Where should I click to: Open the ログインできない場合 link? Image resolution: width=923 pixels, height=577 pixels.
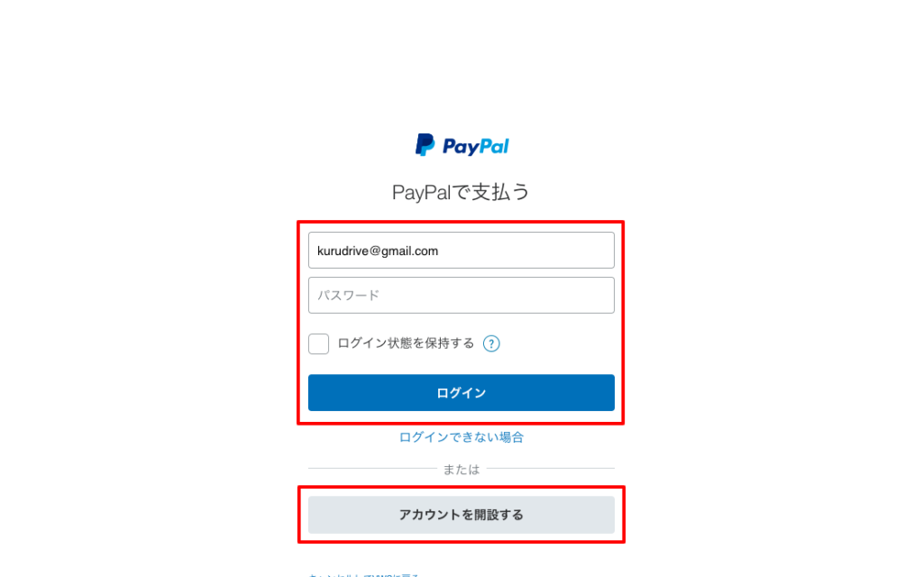pos(461,437)
